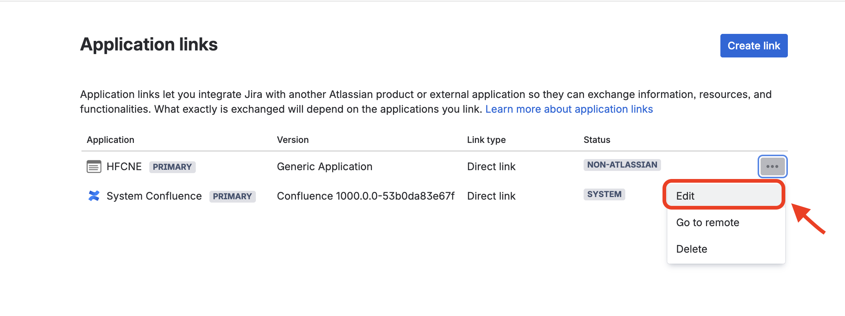The width and height of the screenshot is (845, 316).
Task: Click the HFCNE generic application icon
Action: (x=94, y=166)
